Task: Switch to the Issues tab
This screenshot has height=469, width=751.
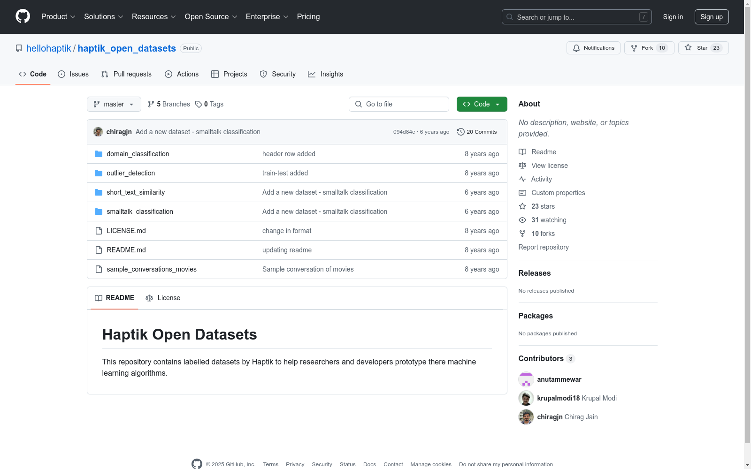Action: coord(73,74)
